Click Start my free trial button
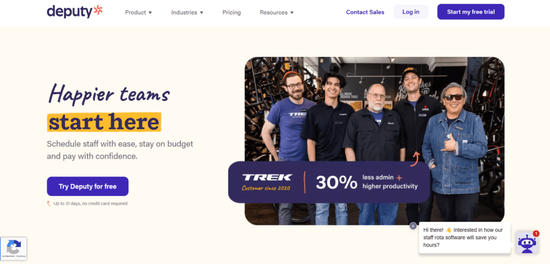550x264 pixels. click(x=471, y=12)
